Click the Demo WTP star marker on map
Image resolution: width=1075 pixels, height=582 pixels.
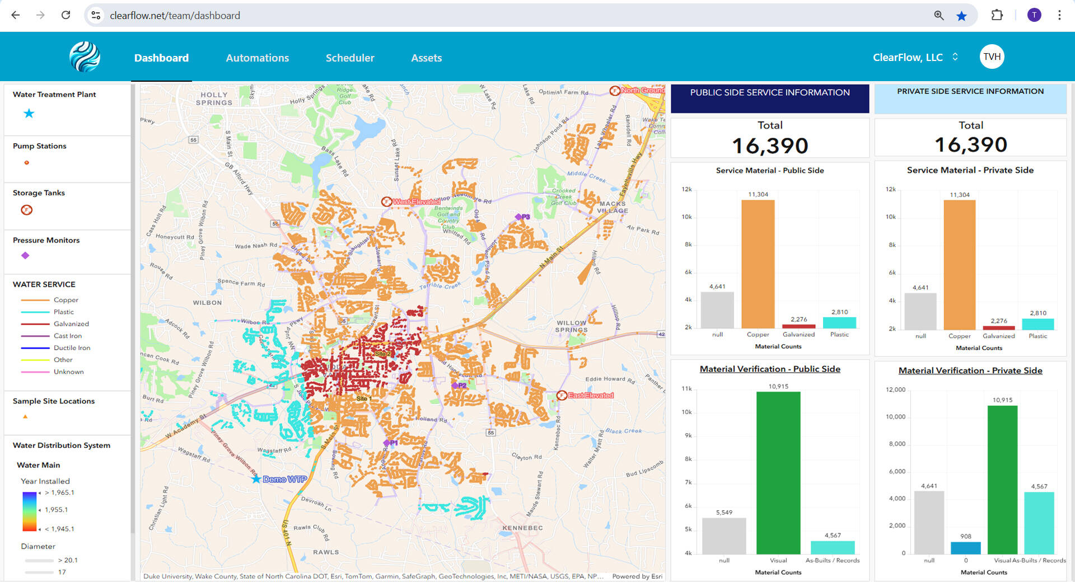256,479
